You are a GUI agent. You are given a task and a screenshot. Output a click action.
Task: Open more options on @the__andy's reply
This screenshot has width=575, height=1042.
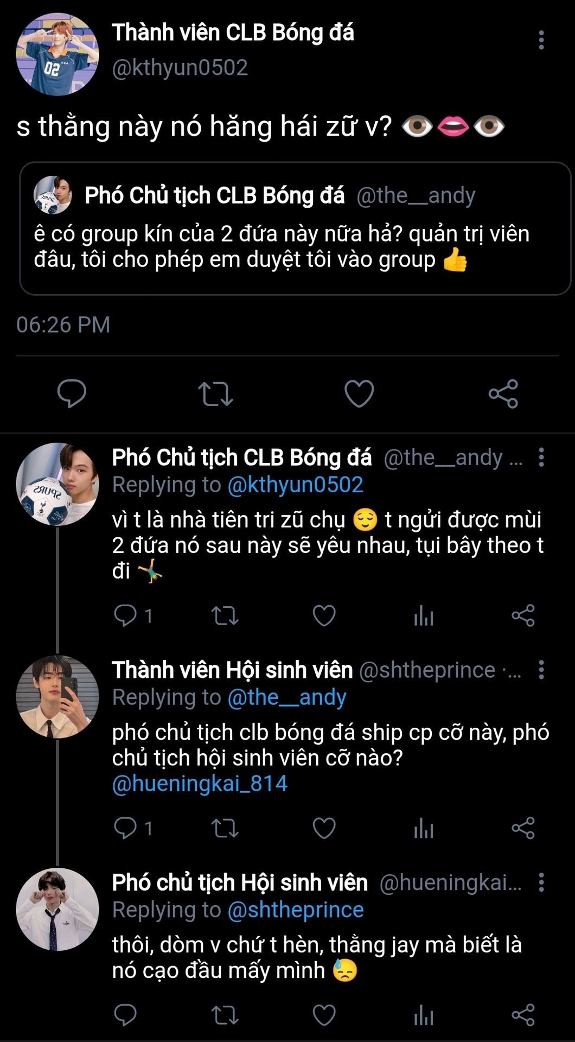541,458
